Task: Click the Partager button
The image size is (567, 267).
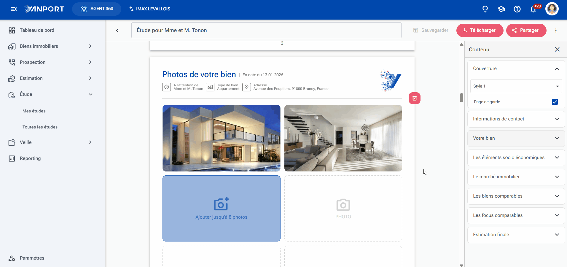Action: tap(526, 30)
